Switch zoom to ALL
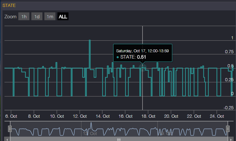This screenshot has height=141, width=236. (63, 17)
